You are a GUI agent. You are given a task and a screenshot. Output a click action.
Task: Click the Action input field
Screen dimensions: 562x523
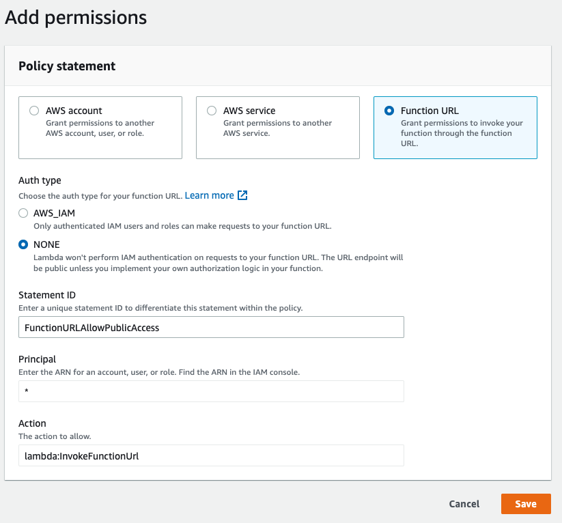pos(210,455)
